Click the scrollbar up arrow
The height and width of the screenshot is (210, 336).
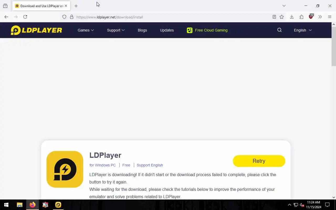[334, 24]
